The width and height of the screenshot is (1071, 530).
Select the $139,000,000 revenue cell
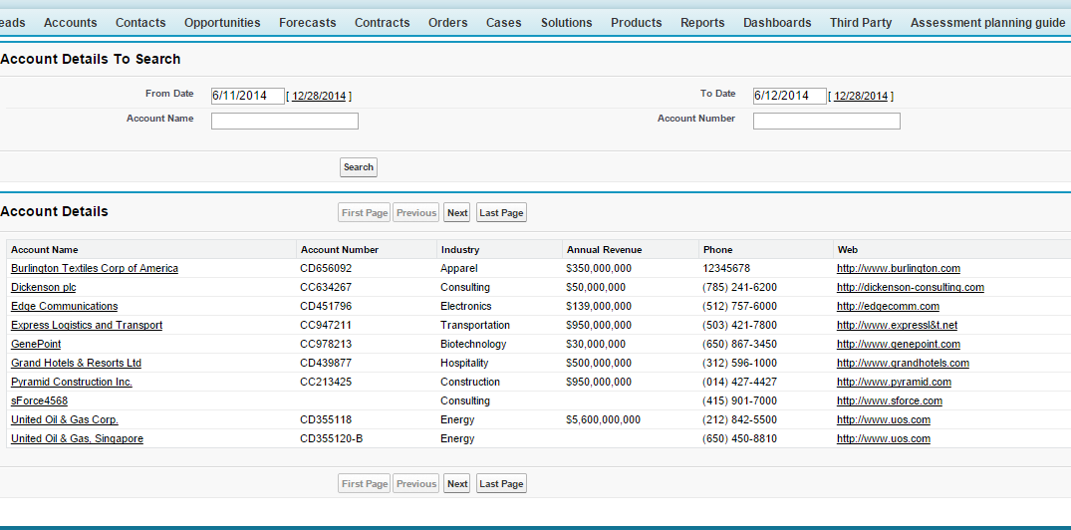click(x=599, y=306)
